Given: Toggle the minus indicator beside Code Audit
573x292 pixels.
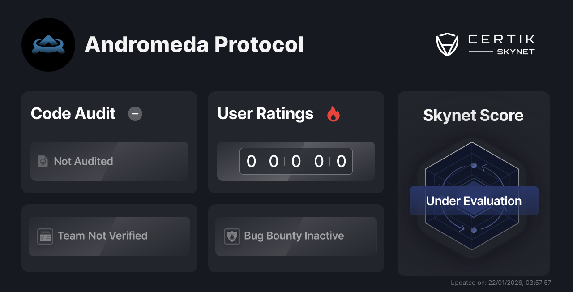Looking at the screenshot, I should pos(135,114).
